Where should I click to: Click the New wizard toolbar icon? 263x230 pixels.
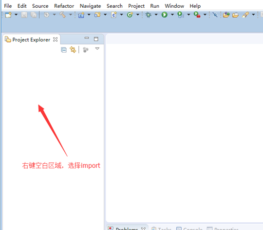(8, 15)
